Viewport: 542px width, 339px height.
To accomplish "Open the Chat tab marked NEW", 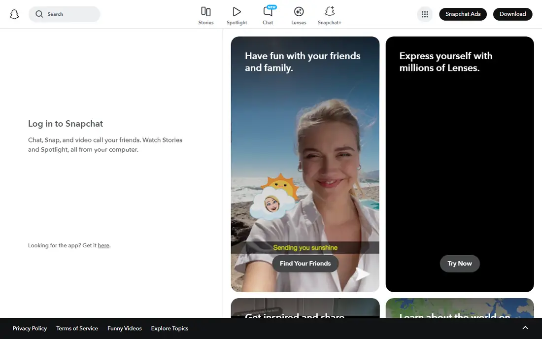I will (x=268, y=16).
